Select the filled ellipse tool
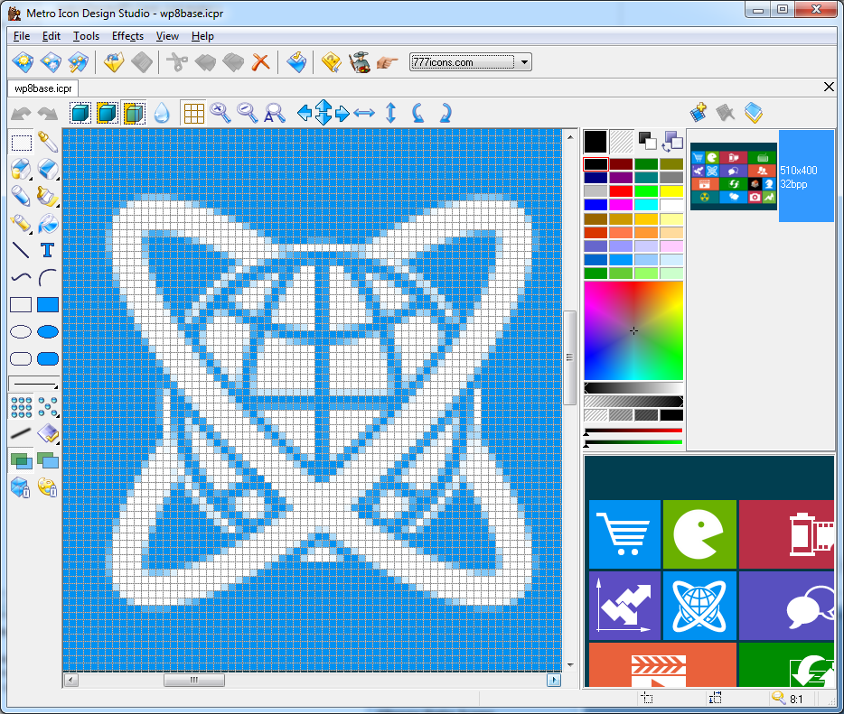 (x=48, y=332)
